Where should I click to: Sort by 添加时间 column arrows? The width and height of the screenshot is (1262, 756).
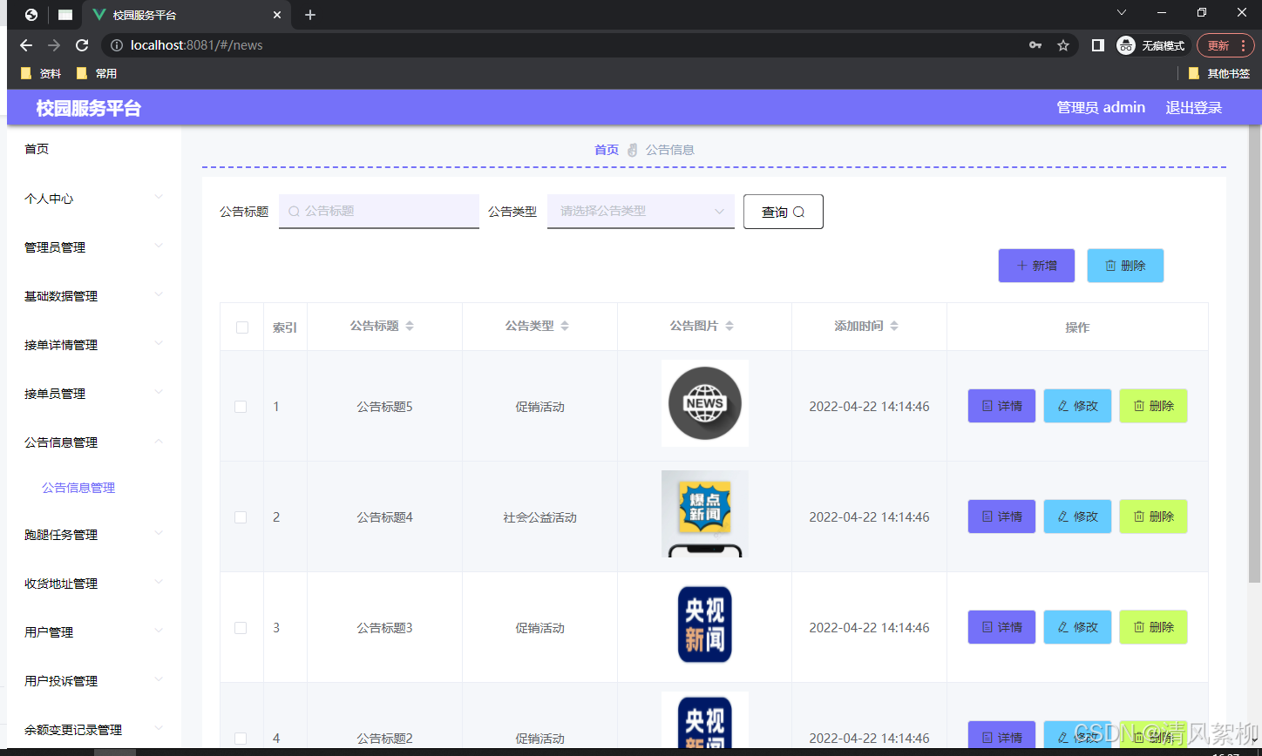894,326
